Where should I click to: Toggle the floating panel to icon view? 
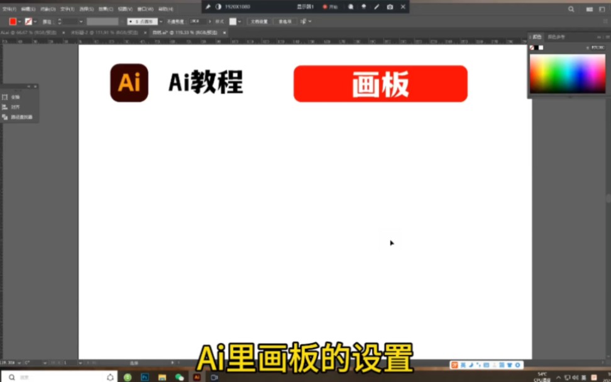[x=29, y=87]
